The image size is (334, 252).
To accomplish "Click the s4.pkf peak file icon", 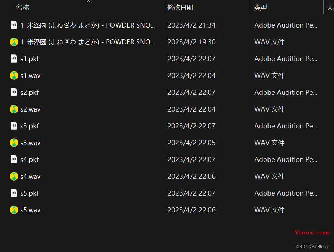I will pyautogui.click(x=14, y=159).
